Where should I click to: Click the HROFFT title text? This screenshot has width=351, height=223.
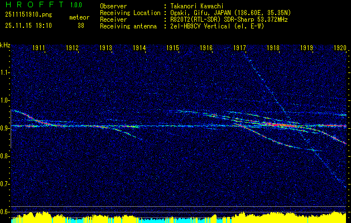35,4
